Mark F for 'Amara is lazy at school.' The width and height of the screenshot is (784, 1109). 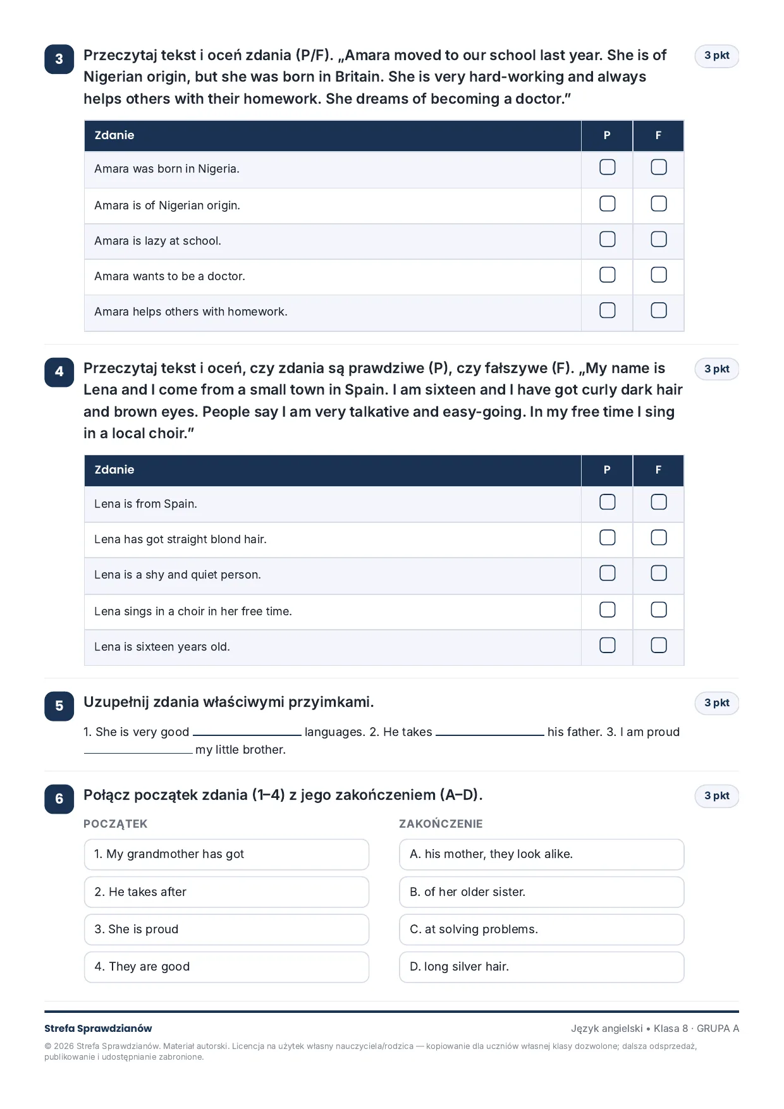point(658,239)
